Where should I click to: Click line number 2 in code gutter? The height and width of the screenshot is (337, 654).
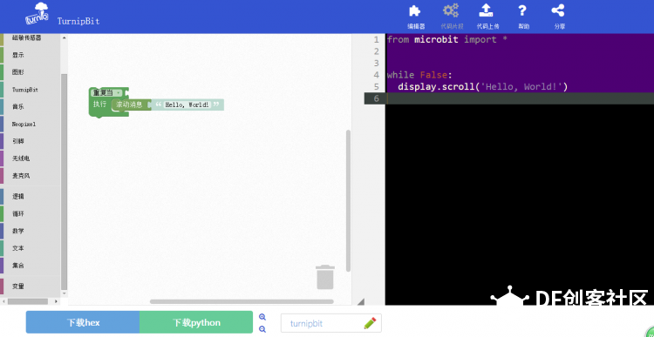(x=376, y=51)
